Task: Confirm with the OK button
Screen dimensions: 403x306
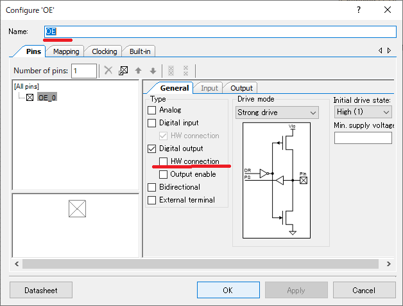Action: coord(228,290)
